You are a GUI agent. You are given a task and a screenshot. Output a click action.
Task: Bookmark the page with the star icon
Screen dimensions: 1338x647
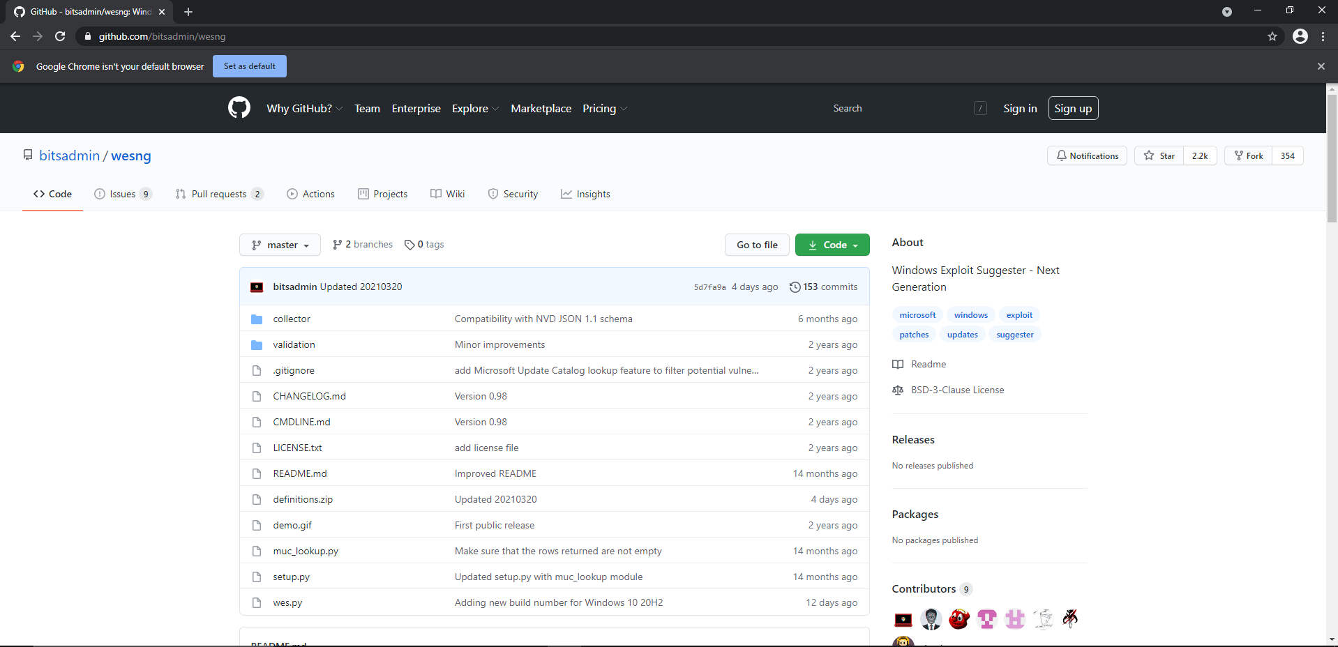tap(1272, 36)
